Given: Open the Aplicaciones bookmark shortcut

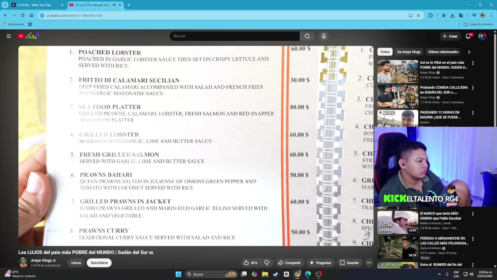Looking at the screenshot, I should click(x=14, y=24).
